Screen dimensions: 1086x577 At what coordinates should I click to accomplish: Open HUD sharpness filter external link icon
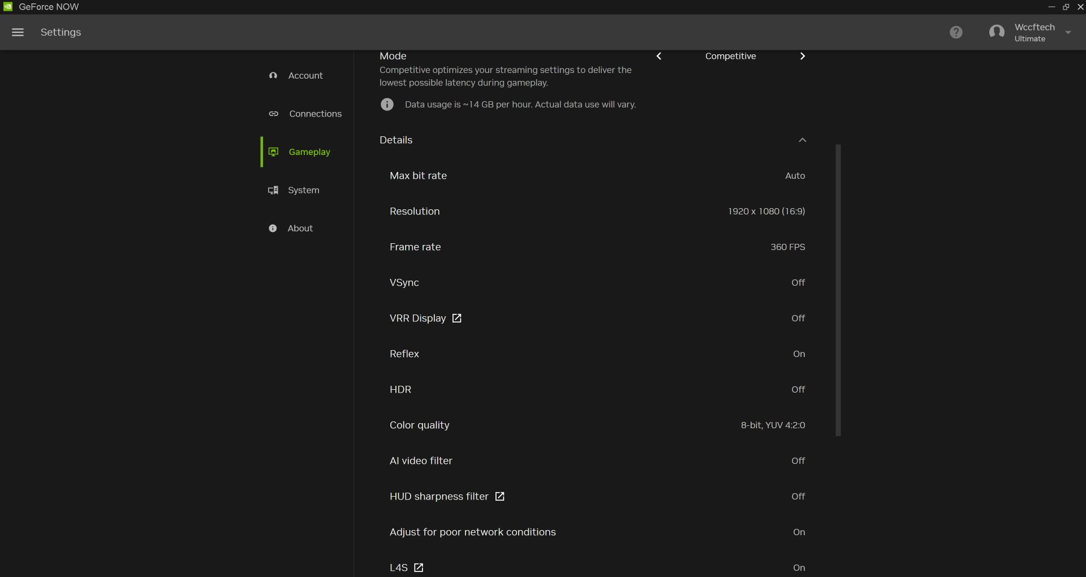coord(499,496)
